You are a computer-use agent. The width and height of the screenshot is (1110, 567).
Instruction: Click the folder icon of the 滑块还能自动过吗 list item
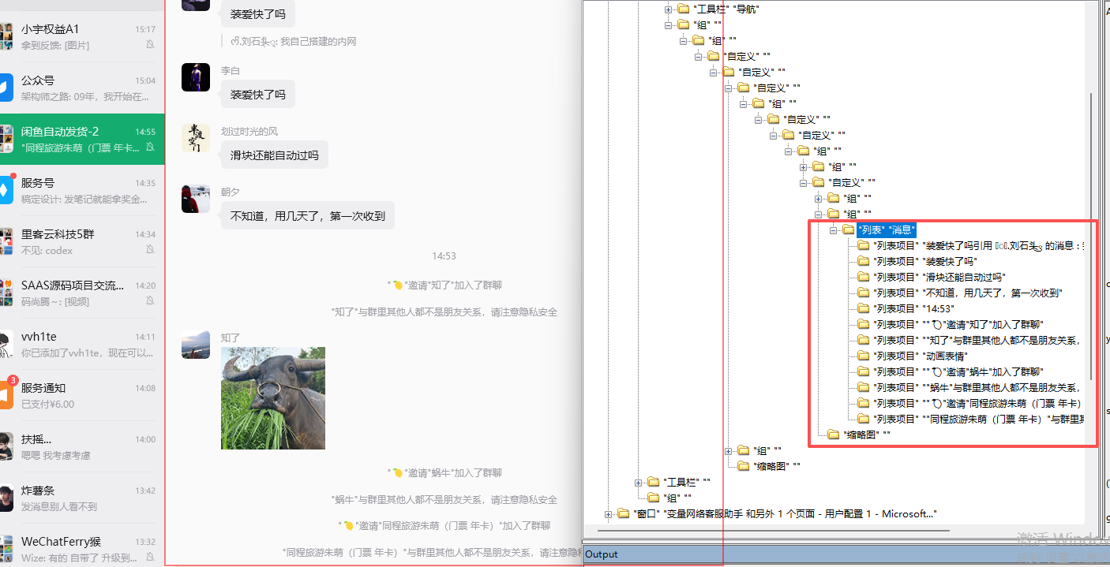(863, 277)
